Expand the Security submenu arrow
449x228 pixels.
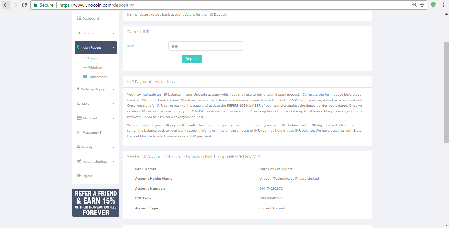point(113,147)
